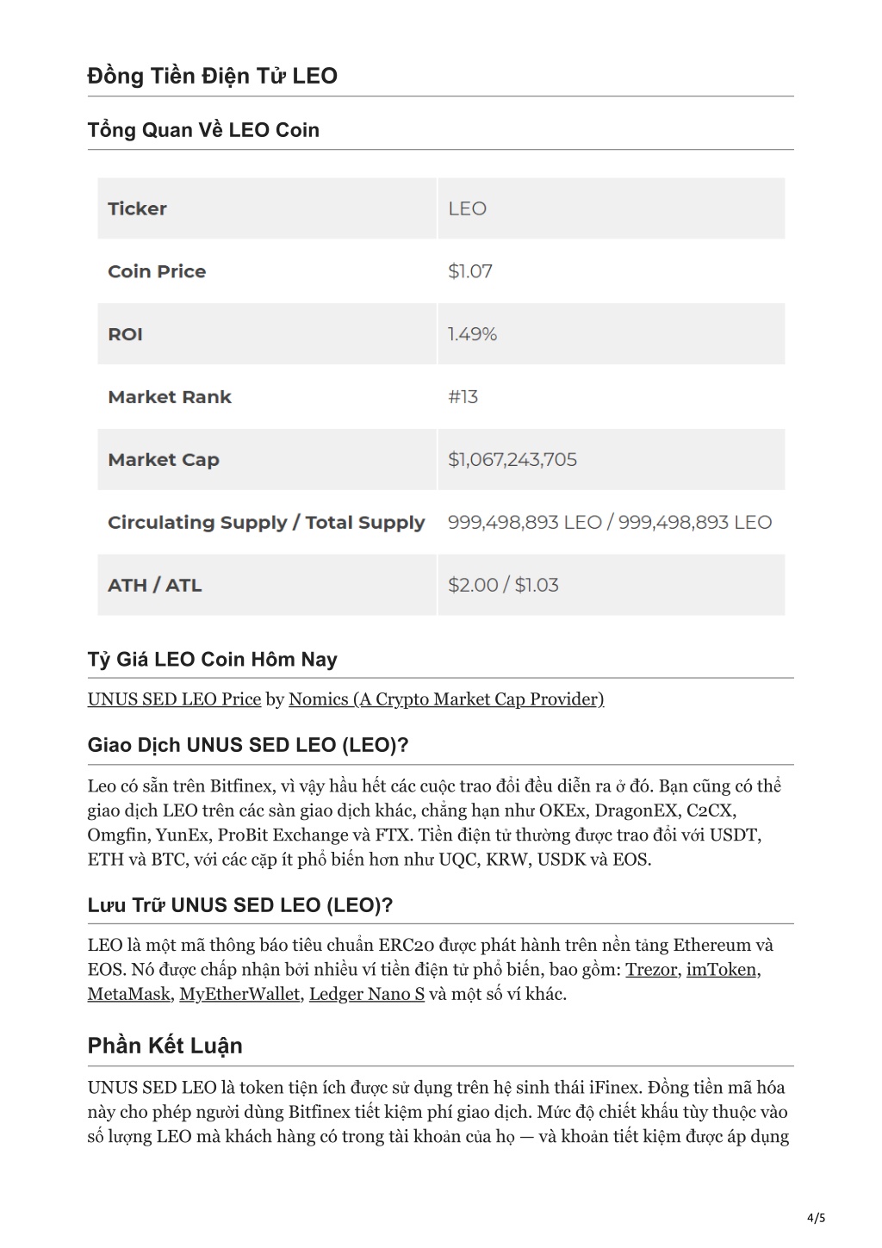Click the Tổng Quan Về LEO Coin heading
The height and width of the screenshot is (1248, 882).
pyautogui.click(x=203, y=130)
